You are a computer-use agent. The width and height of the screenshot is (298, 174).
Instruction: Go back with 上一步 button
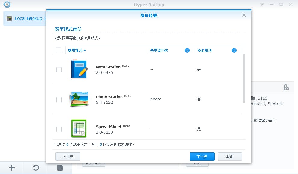68,157
